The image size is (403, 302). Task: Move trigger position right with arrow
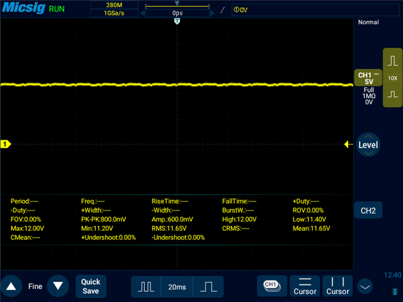(x=212, y=13)
